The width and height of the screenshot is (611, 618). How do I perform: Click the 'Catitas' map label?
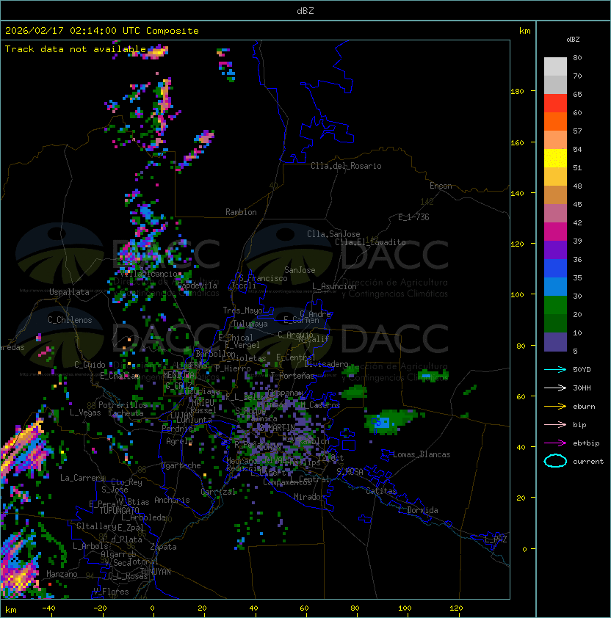pyautogui.click(x=381, y=491)
